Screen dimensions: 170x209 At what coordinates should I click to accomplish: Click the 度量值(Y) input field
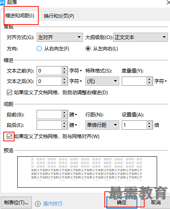click(134, 81)
